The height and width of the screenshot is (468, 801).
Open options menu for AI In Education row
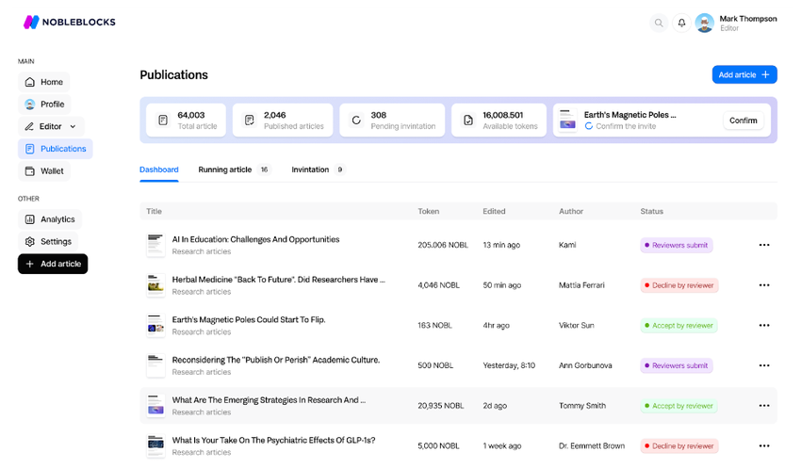pyautogui.click(x=764, y=245)
